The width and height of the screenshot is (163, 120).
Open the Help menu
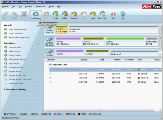(59, 7)
